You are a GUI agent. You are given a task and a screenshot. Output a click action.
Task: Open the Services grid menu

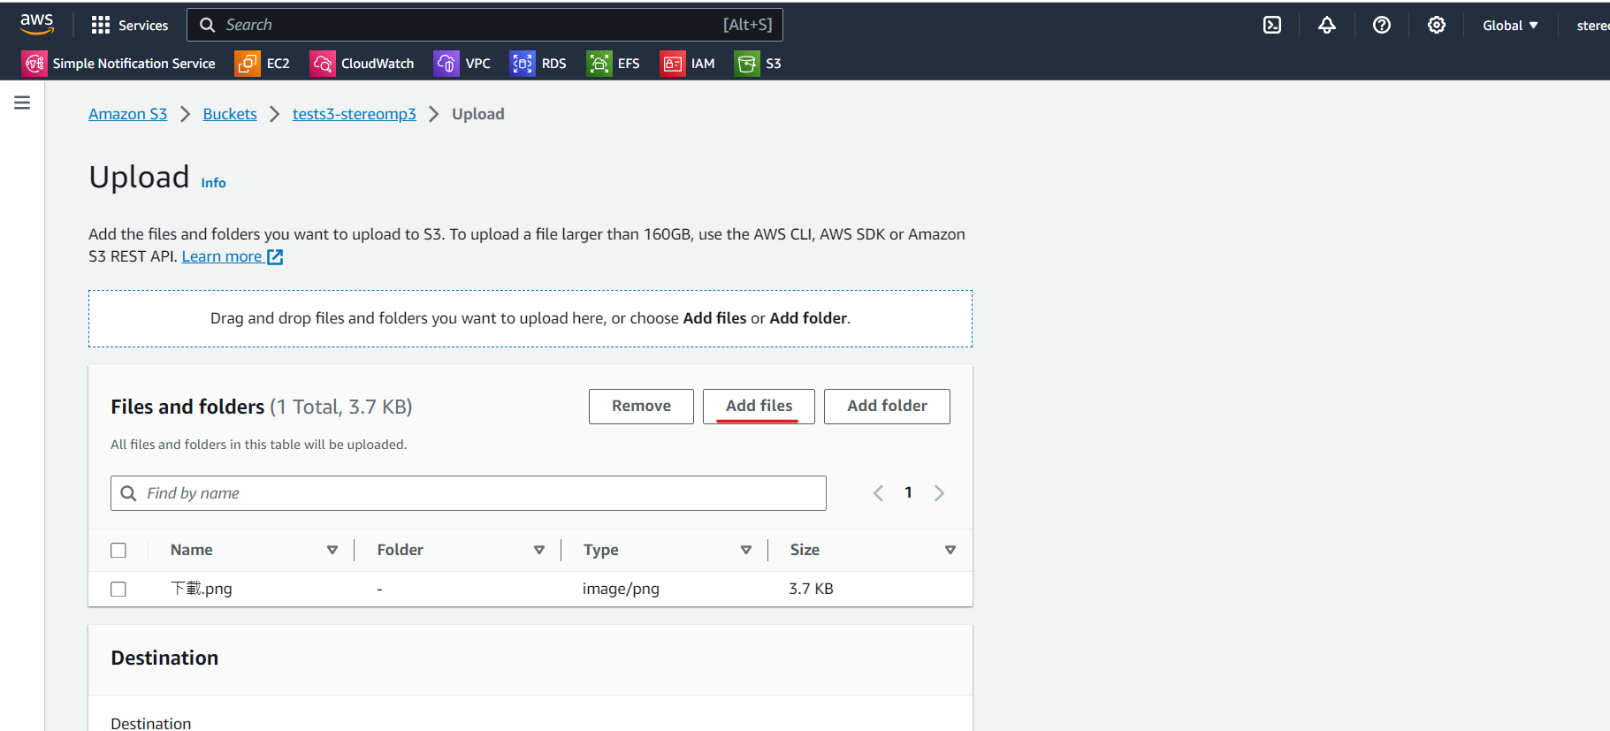pyautogui.click(x=101, y=25)
